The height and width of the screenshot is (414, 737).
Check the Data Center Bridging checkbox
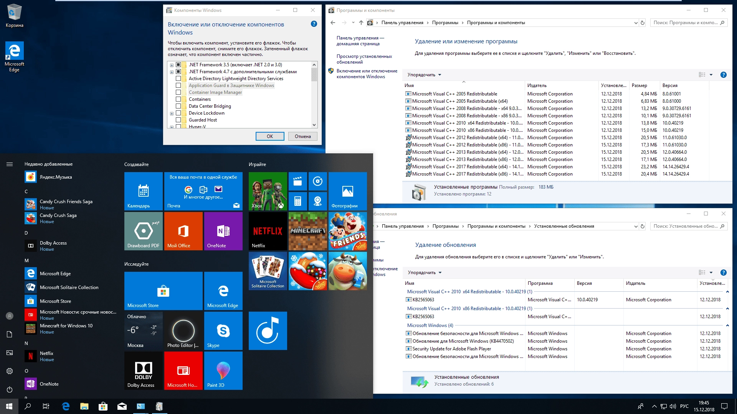pos(178,106)
